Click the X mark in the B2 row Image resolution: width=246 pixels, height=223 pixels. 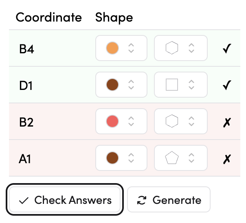227,122
